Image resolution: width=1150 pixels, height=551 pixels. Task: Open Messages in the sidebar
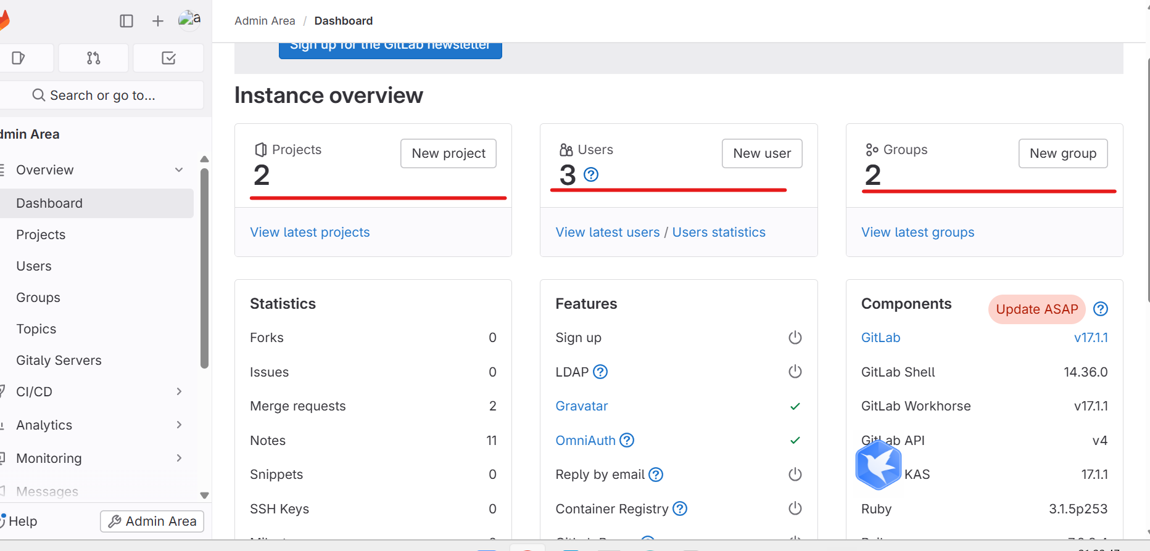[x=97, y=491]
